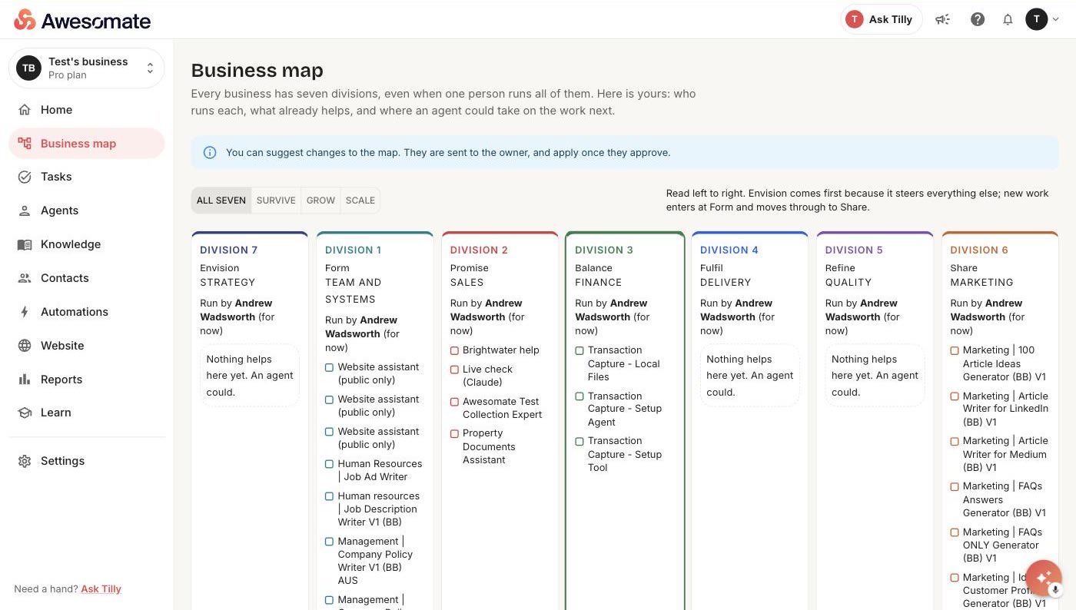The image size is (1076, 610).
Task: Click the DIVISION 3 heading
Action: pos(604,250)
